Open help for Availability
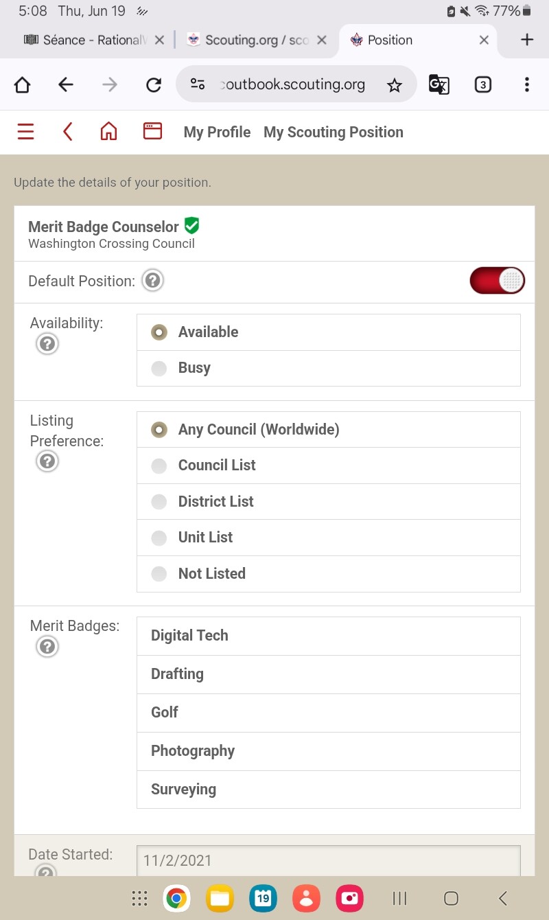 47,343
